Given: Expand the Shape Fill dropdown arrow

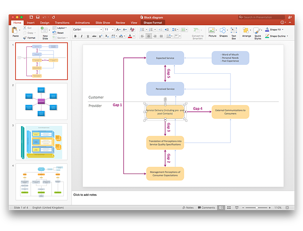Looking at the screenshot, I should 282,30.
